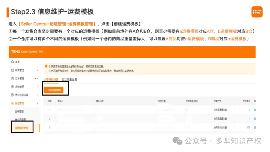
Task: Click the orange warning icon in notice banner
Action: tap(46, 66)
